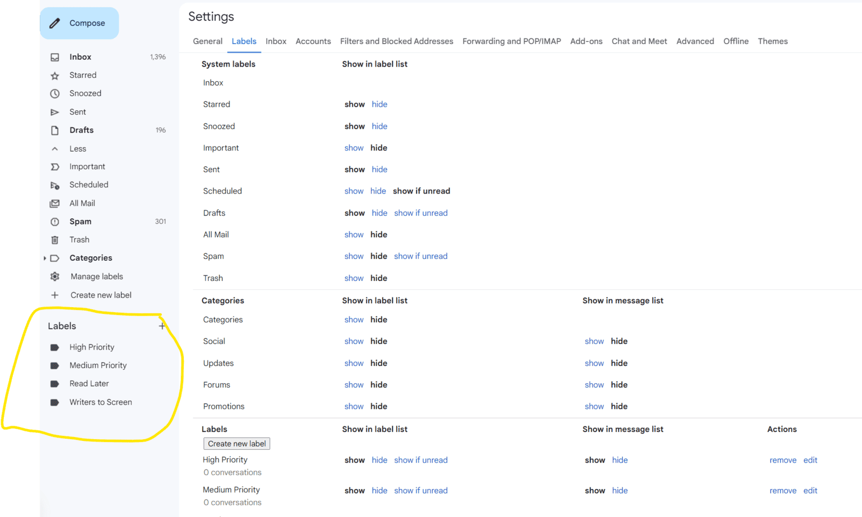Set Drafts to show if unread
This screenshot has width=862, height=517.
(421, 213)
